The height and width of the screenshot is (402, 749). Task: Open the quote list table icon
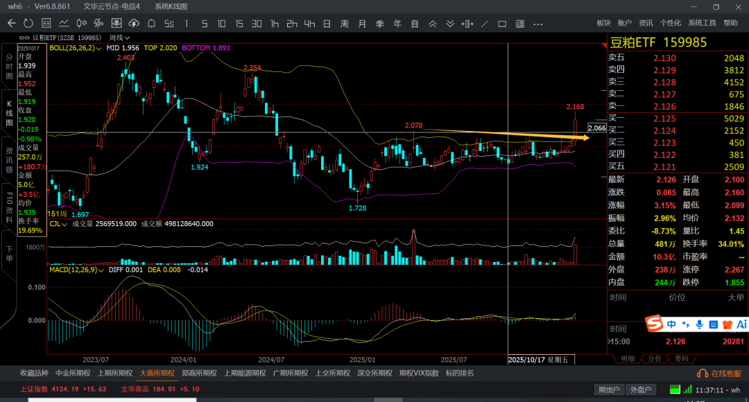(46, 24)
